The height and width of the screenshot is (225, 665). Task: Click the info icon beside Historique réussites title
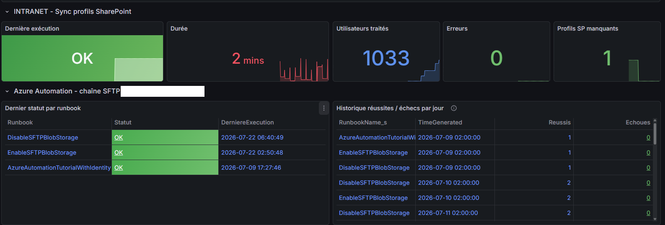[454, 108]
